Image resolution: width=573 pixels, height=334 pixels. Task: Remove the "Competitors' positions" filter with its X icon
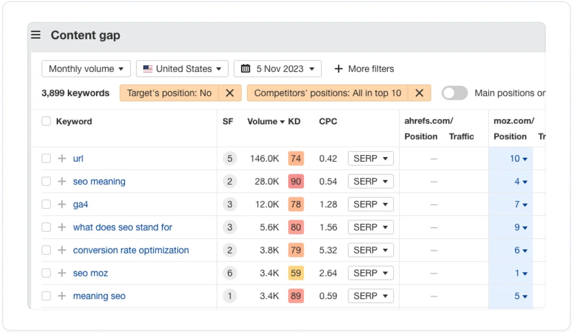[x=419, y=93]
